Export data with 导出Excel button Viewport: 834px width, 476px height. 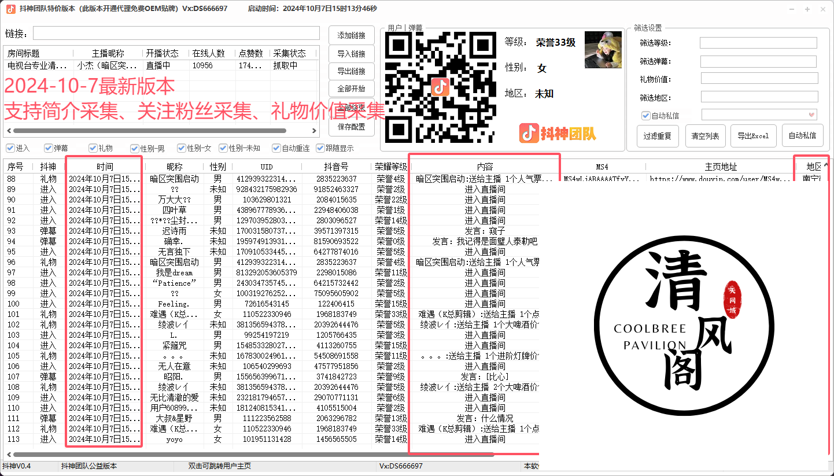click(x=753, y=136)
